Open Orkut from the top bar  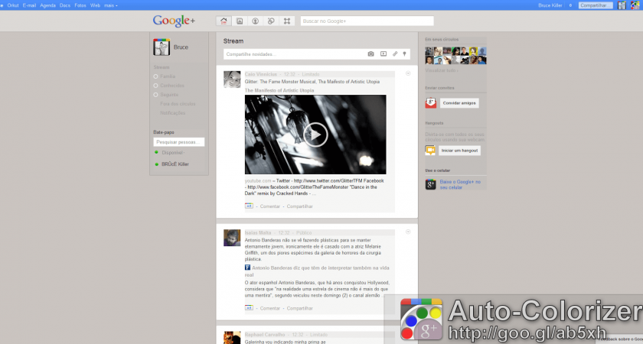tap(13, 5)
